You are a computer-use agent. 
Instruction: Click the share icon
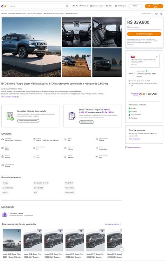coord(161,14)
